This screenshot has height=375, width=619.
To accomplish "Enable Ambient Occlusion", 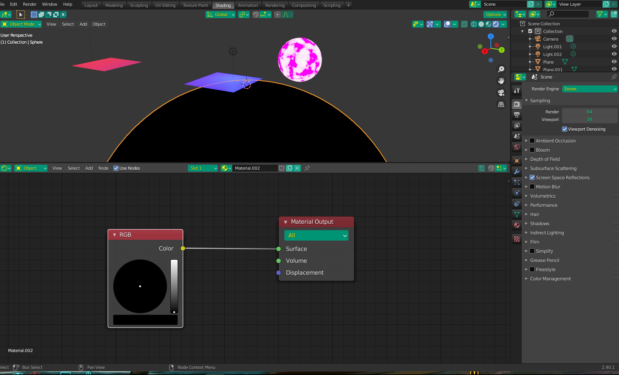I will [532, 141].
